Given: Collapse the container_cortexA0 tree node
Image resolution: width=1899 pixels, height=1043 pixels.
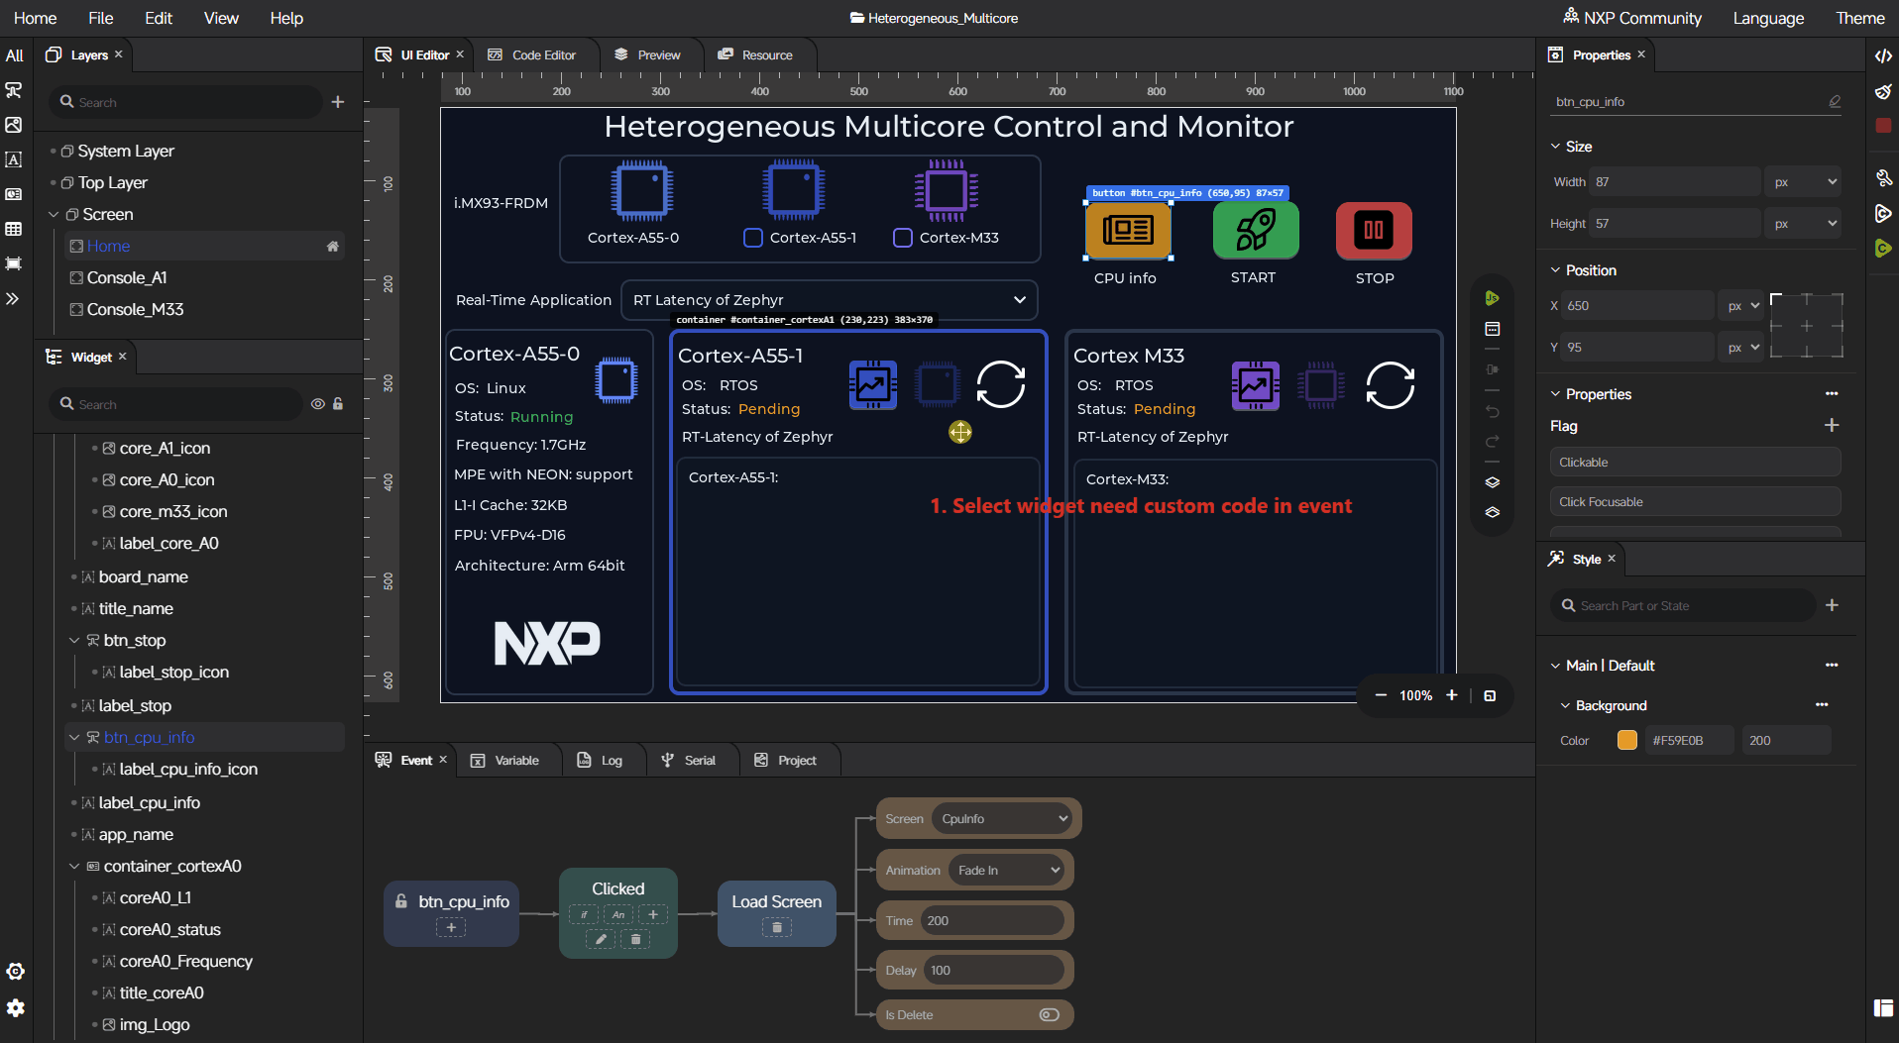Looking at the screenshot, I should 74,866.
